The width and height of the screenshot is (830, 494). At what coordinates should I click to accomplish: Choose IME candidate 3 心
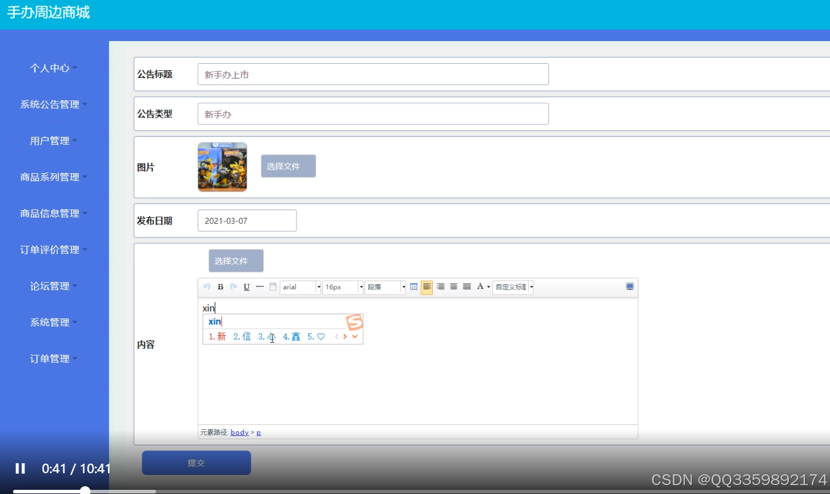(267, 337)
